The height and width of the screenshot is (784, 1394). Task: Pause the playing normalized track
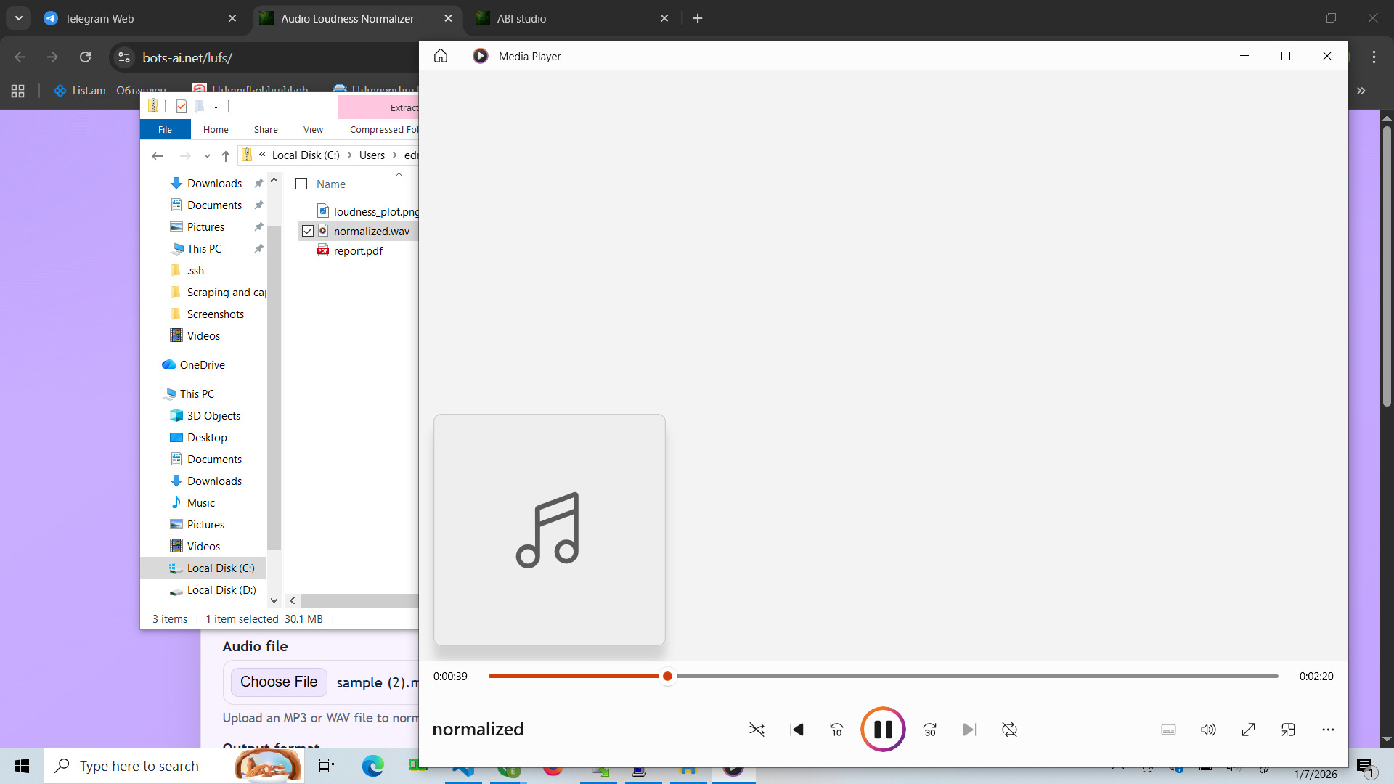(x=883, y=729)
